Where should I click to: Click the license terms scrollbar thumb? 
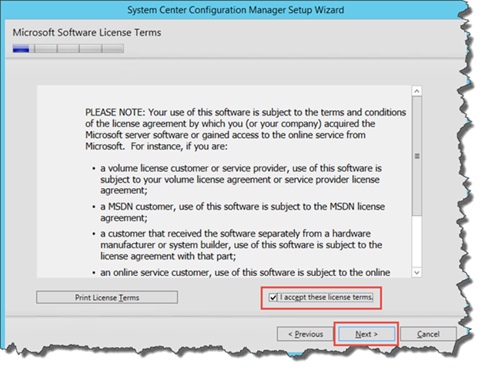(416, 156)
